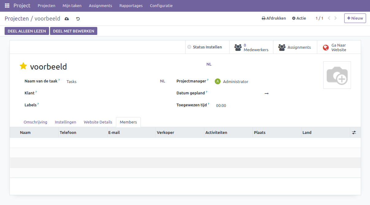The width and height of the screenshot is (370, 205).
Task: Switch to the Website Details tab
Action: coord(98,122)
